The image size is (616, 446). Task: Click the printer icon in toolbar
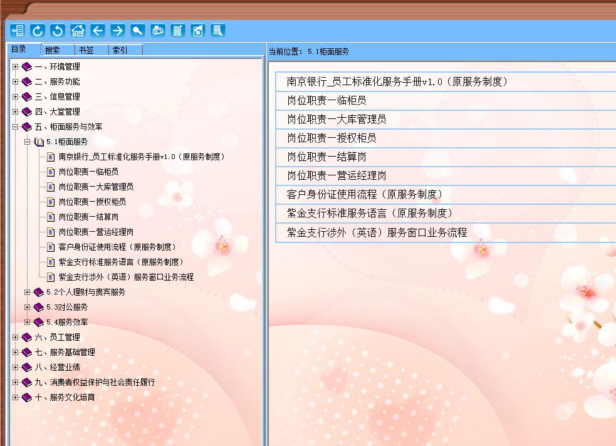(158, 30)
